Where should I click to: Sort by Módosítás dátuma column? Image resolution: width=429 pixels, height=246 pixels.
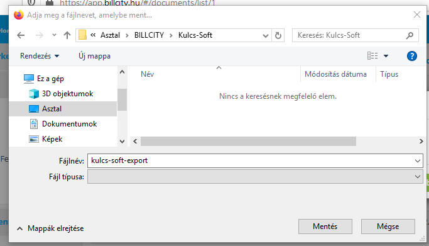point(335,74)
